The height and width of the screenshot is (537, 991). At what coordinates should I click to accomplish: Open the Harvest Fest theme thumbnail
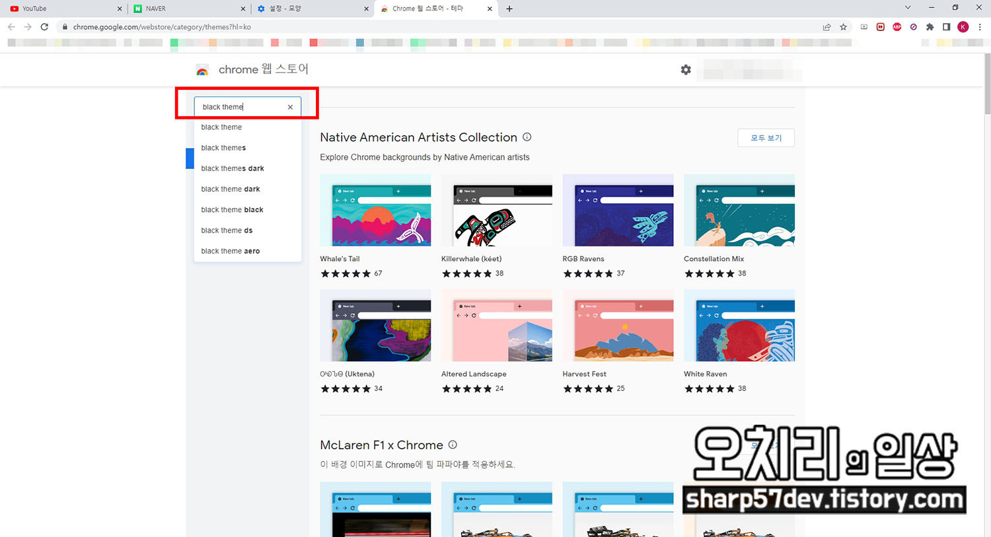pyautogui.click(x=618, y=325)
